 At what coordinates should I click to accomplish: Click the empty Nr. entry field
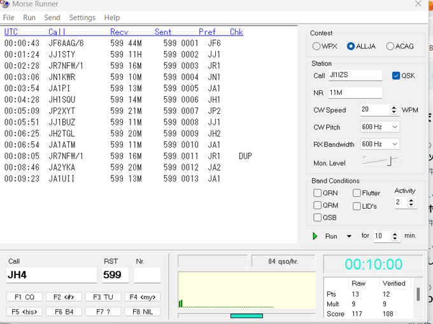(148, 275)
